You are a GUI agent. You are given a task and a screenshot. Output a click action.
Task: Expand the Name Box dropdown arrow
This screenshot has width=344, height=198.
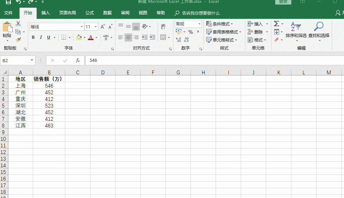click(32, 60)
